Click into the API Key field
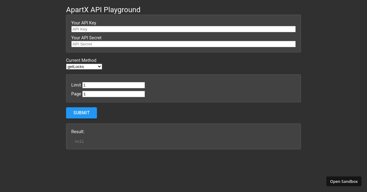 pos(183,29)
